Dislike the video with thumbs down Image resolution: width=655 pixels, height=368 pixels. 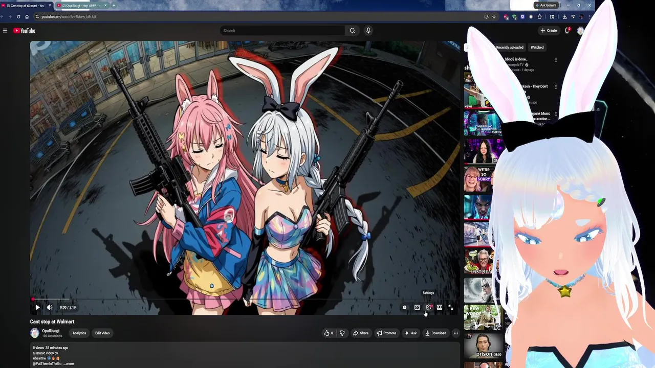click(342, 333)
